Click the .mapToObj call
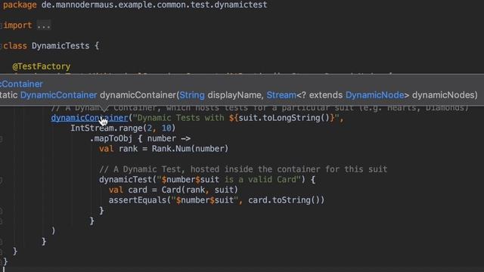The height and width of the screenshot is (272, 484). (111, 138)
